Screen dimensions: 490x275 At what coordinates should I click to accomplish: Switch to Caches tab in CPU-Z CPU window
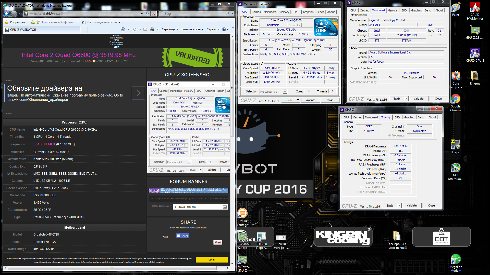pyautogui.click(x=256, y=12)
